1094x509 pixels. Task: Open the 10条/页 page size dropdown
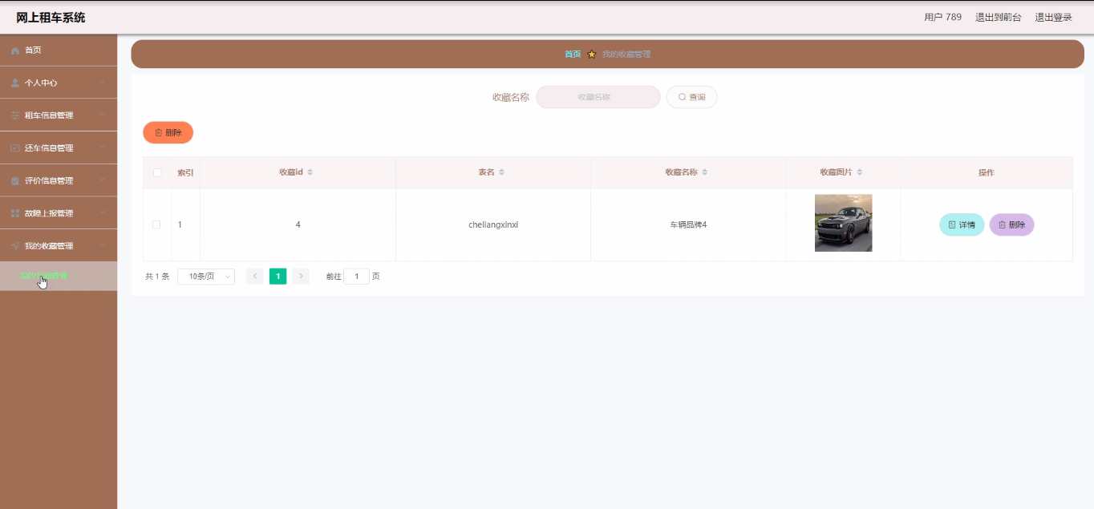pyautogui.click(x=206, y=277)
